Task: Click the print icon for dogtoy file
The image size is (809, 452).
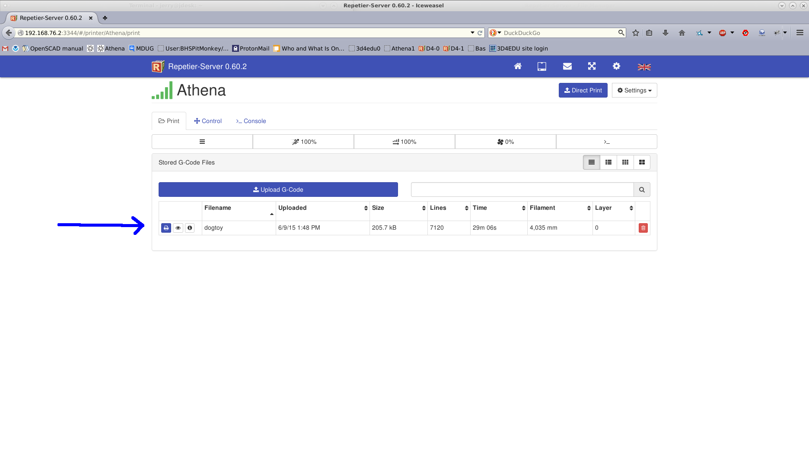Action: pyautogui.click(x=166, y=228)
